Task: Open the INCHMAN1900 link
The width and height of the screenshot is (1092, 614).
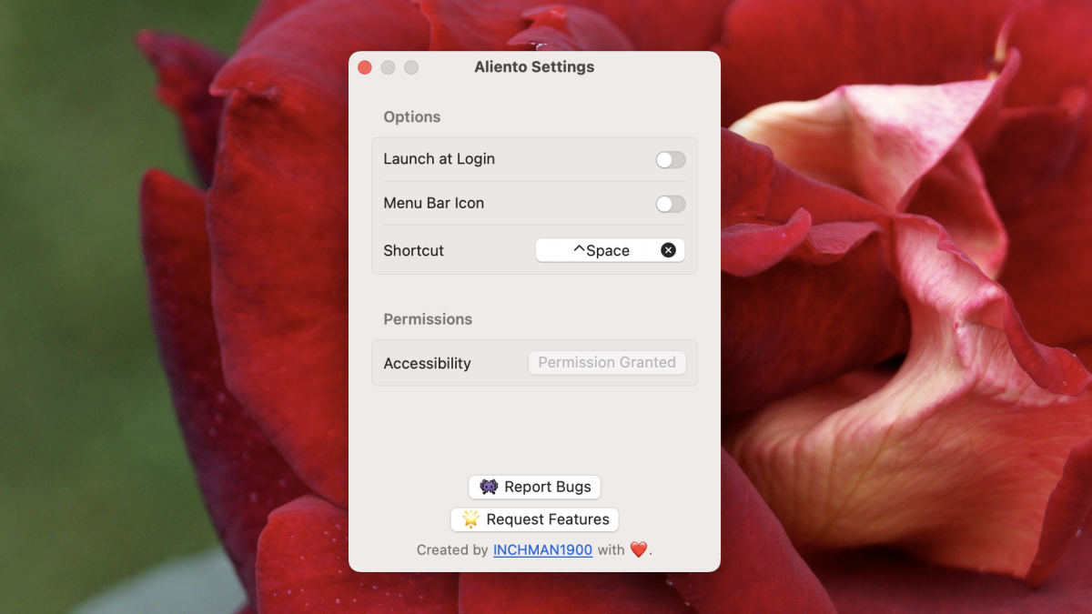Action: coord(542,549)
